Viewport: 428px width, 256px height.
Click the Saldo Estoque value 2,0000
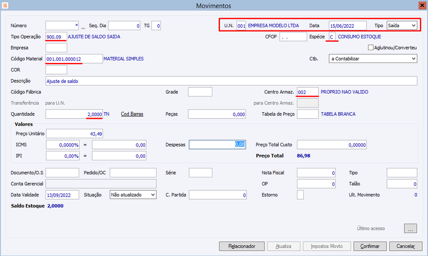point(56,206)
